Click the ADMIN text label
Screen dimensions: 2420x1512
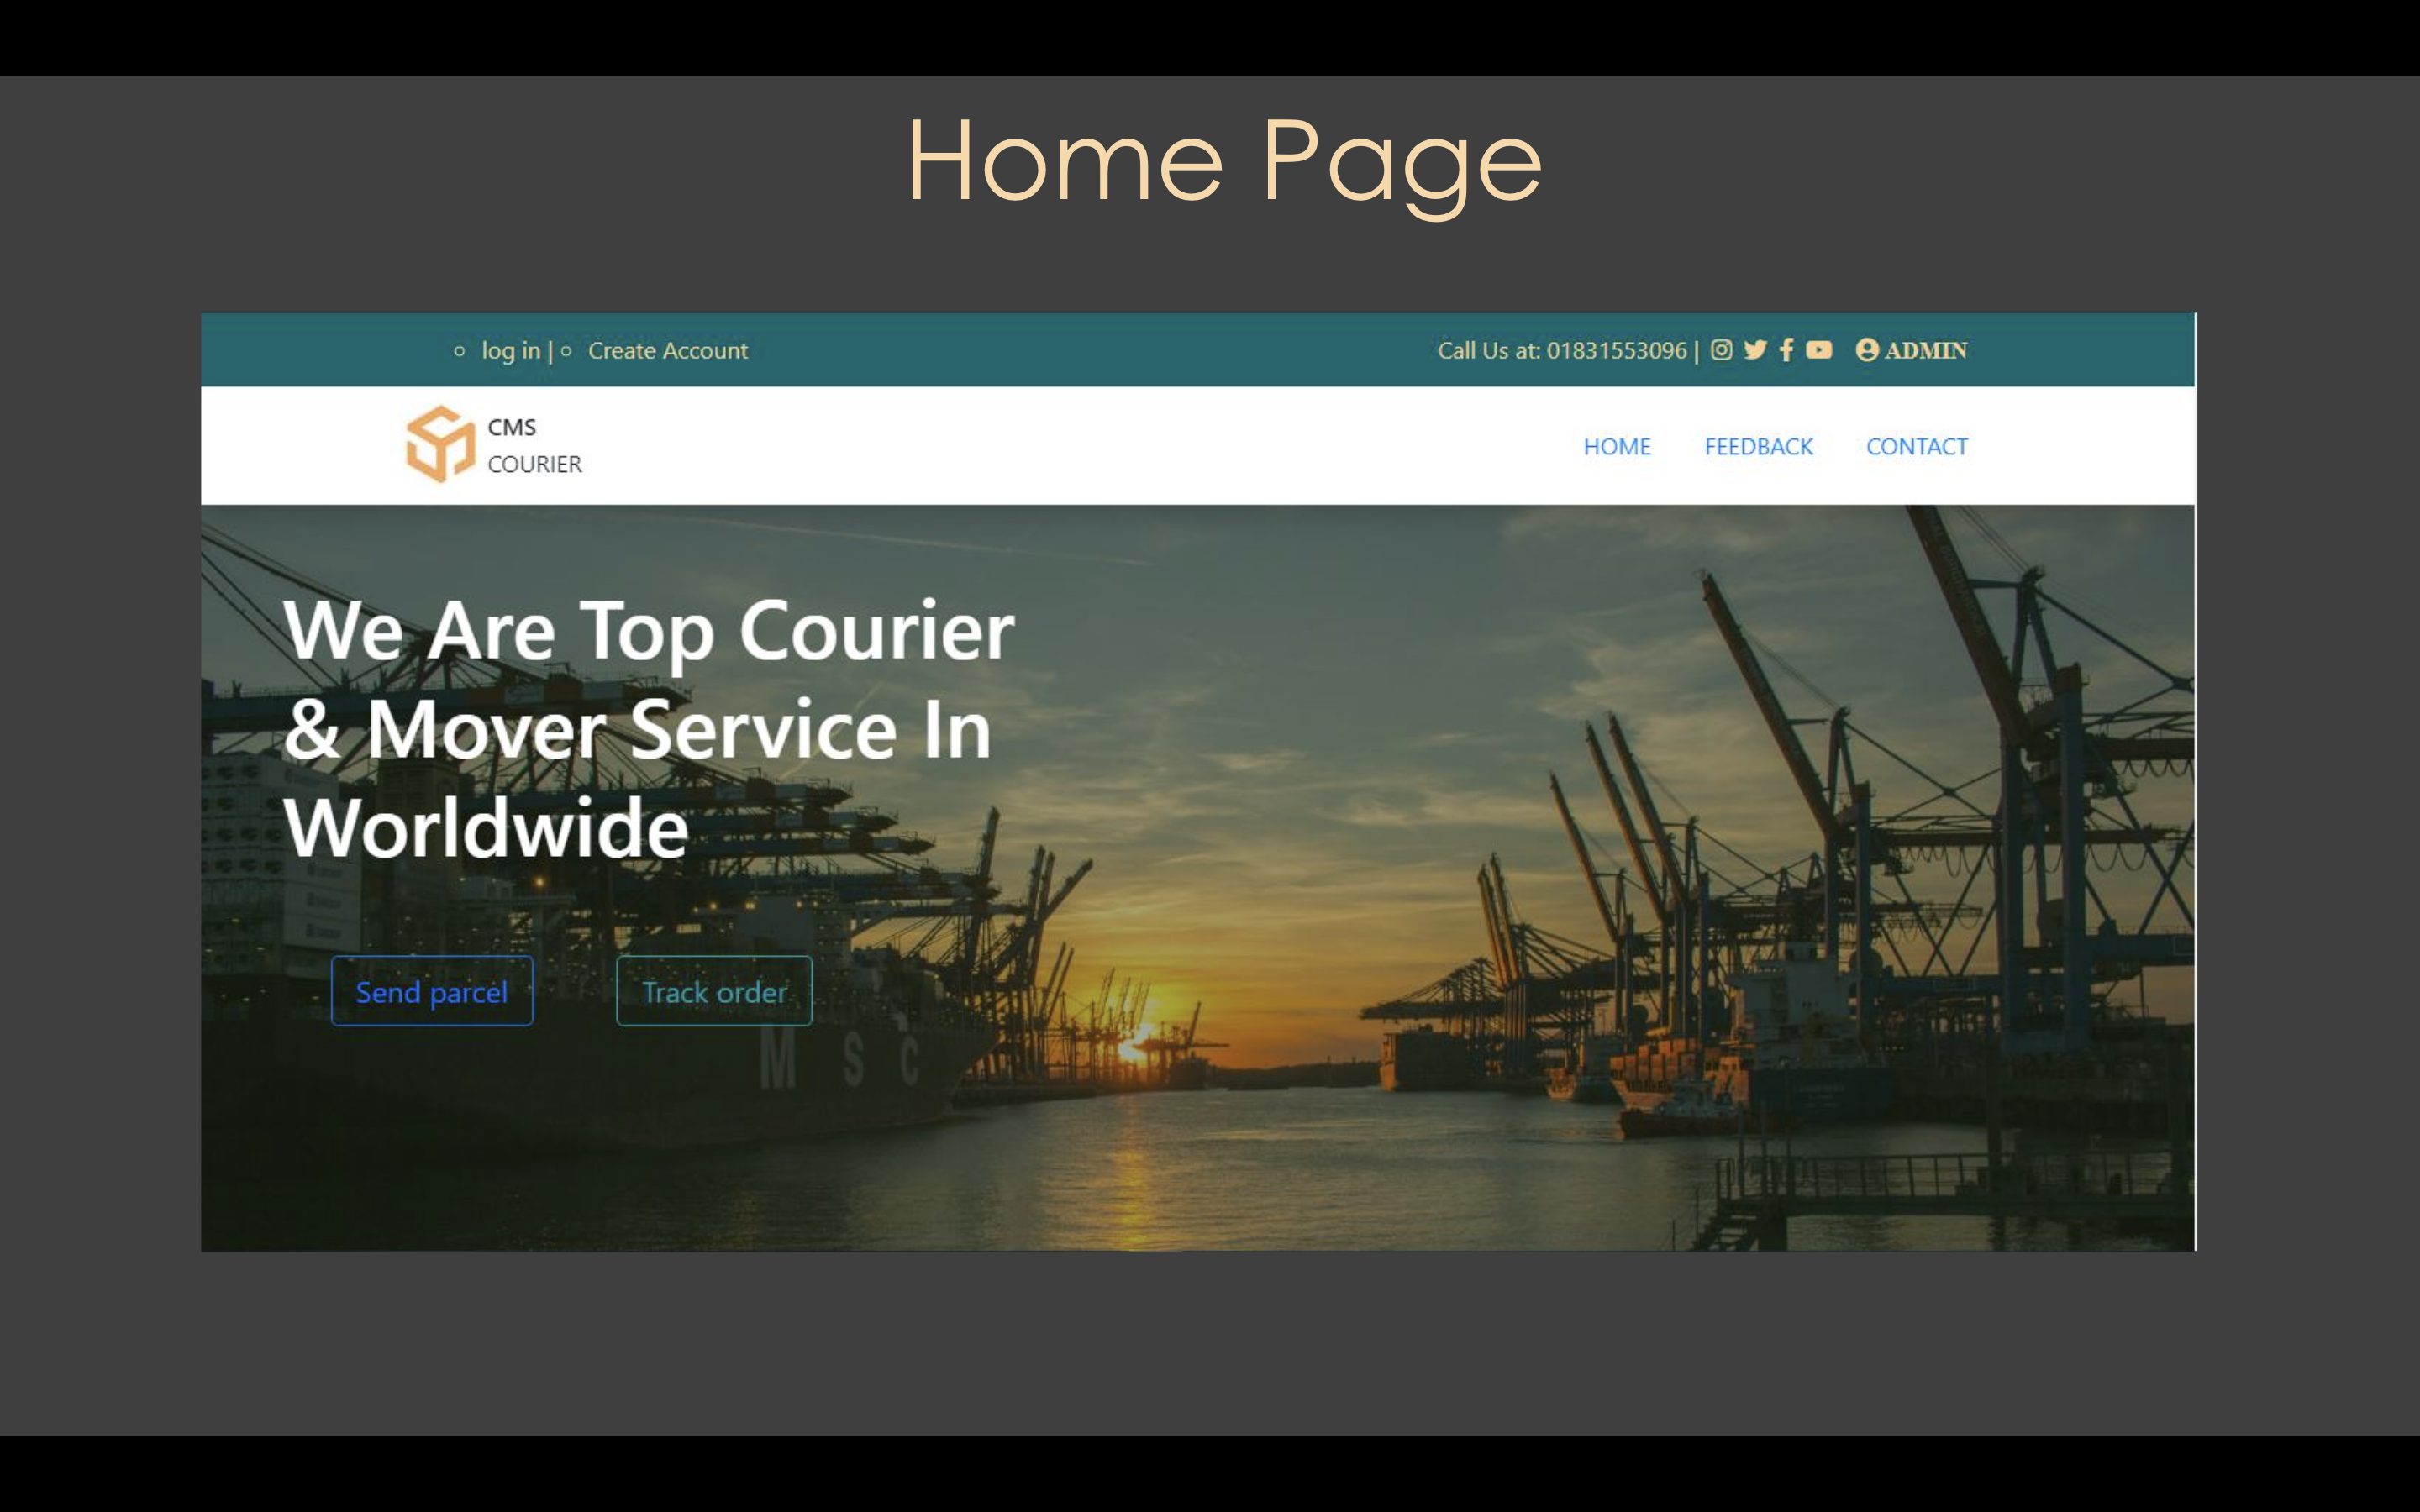[1924, 350]
